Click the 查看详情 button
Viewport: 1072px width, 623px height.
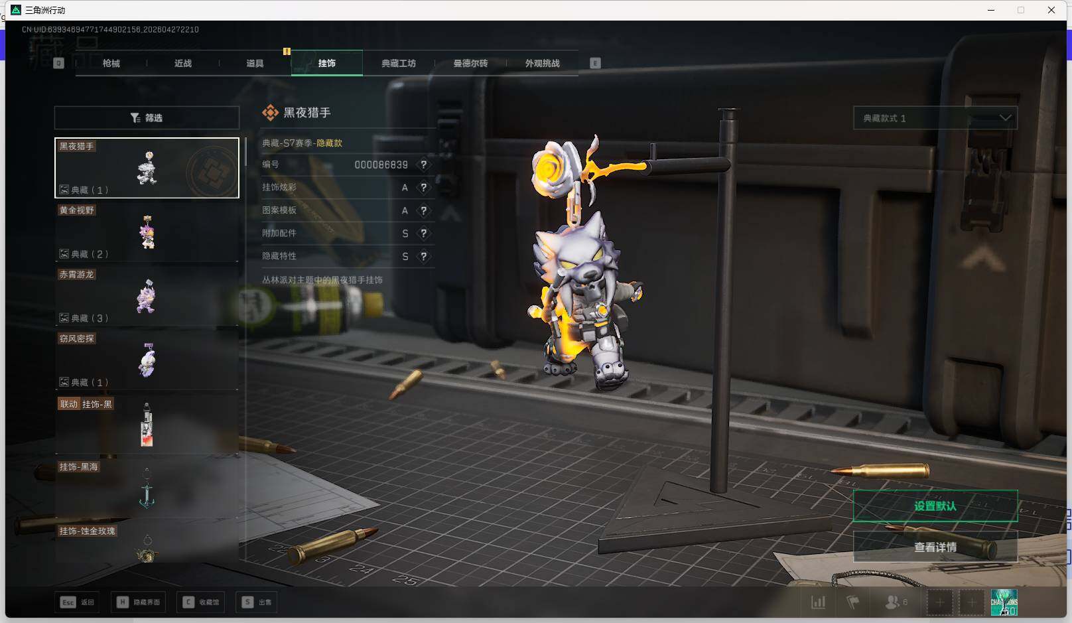point(935,547)
